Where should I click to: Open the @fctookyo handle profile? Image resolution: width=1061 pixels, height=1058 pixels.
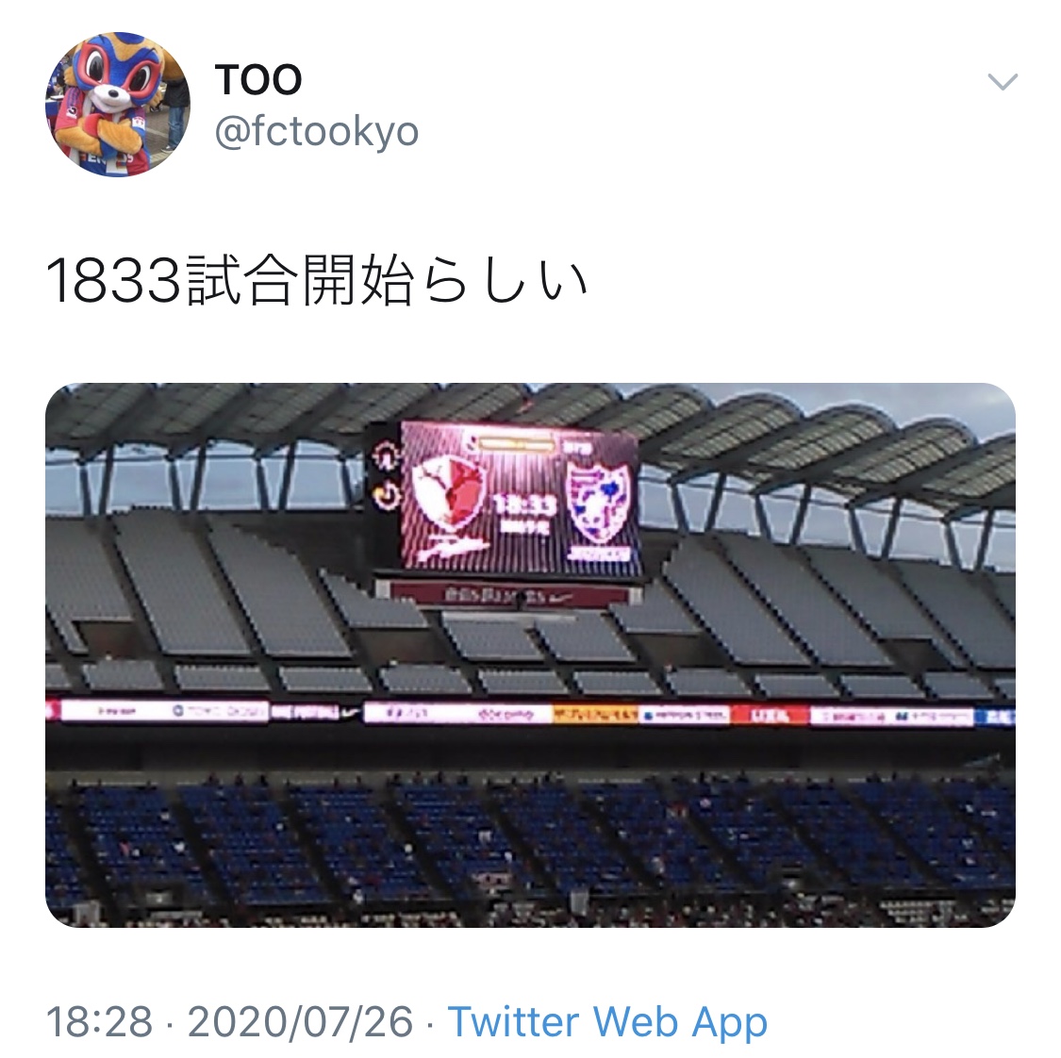coord(317,131)
